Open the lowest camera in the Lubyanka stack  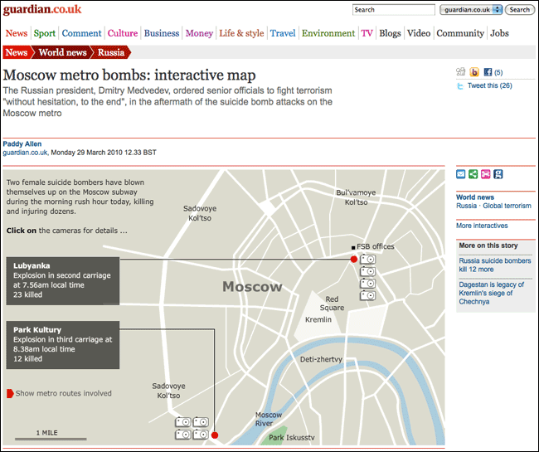(368, 295)
